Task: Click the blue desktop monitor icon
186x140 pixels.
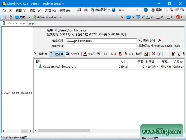Action: coord(128,17)
